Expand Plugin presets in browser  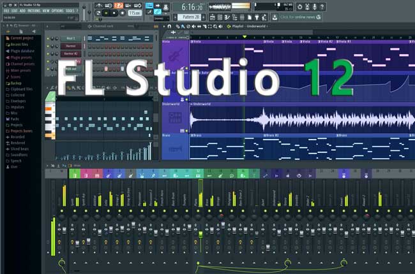tap(19, 57)
